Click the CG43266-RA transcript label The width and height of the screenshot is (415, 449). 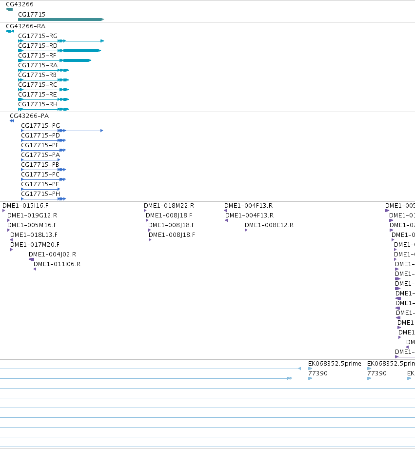[x=26, y=26]
